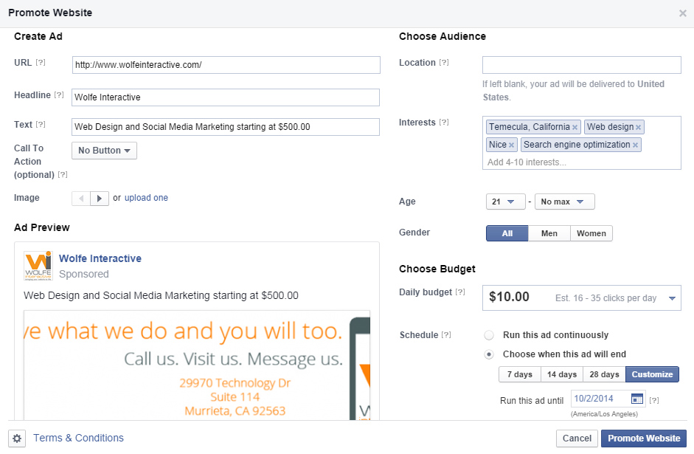Remove the Nice interest tag
Screen dimensions: 694x454
[x=511, y=145]
